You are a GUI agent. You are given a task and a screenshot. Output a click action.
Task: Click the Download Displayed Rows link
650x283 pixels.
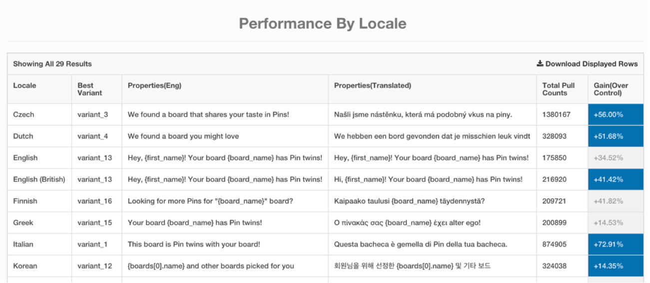pos(591,64)
